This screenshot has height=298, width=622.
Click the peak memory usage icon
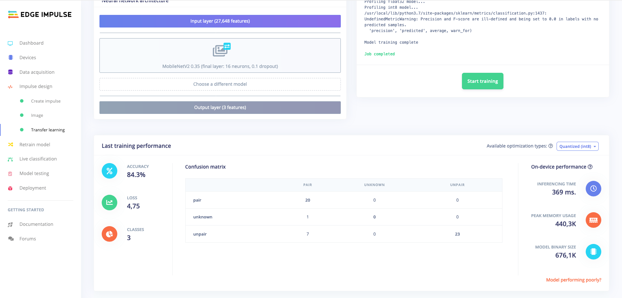[593, 220]
